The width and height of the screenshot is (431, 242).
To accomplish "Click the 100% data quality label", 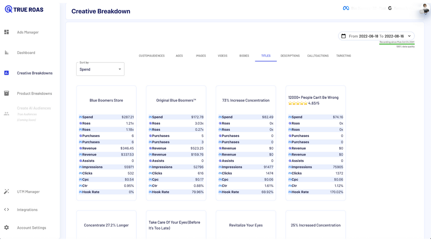I will coord(405,47).
